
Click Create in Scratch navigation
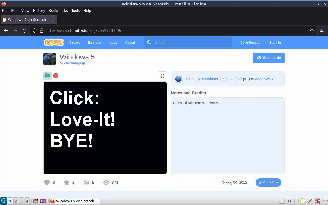pyautogui.click(x=75, y=43)
